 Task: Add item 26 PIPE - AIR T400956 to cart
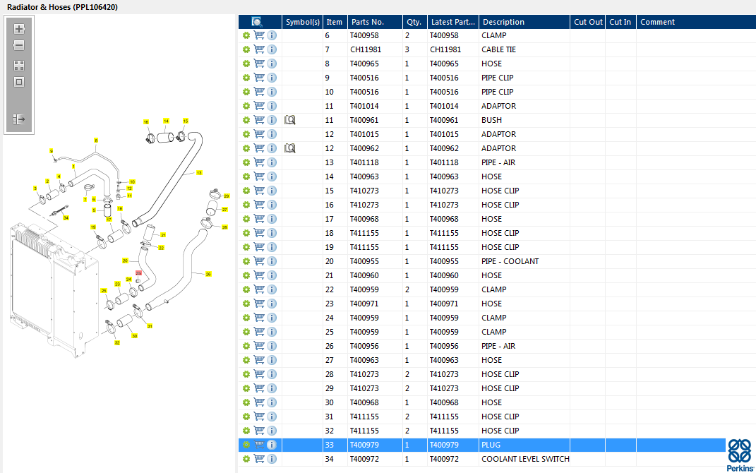[259, 346]
